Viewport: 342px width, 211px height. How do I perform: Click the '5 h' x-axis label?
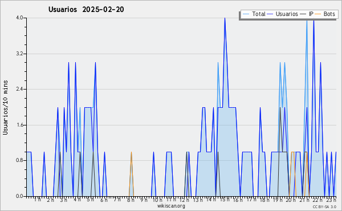click(90, 200)
